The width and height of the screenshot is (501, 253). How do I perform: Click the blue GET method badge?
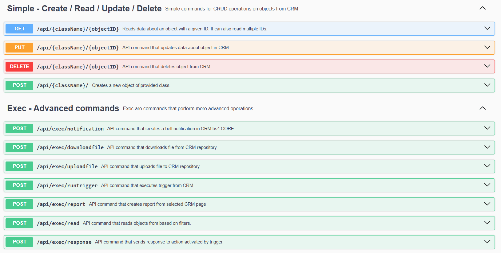point(19,29)
